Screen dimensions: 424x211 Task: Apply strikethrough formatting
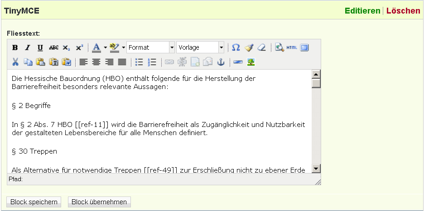tap(53, 48)
